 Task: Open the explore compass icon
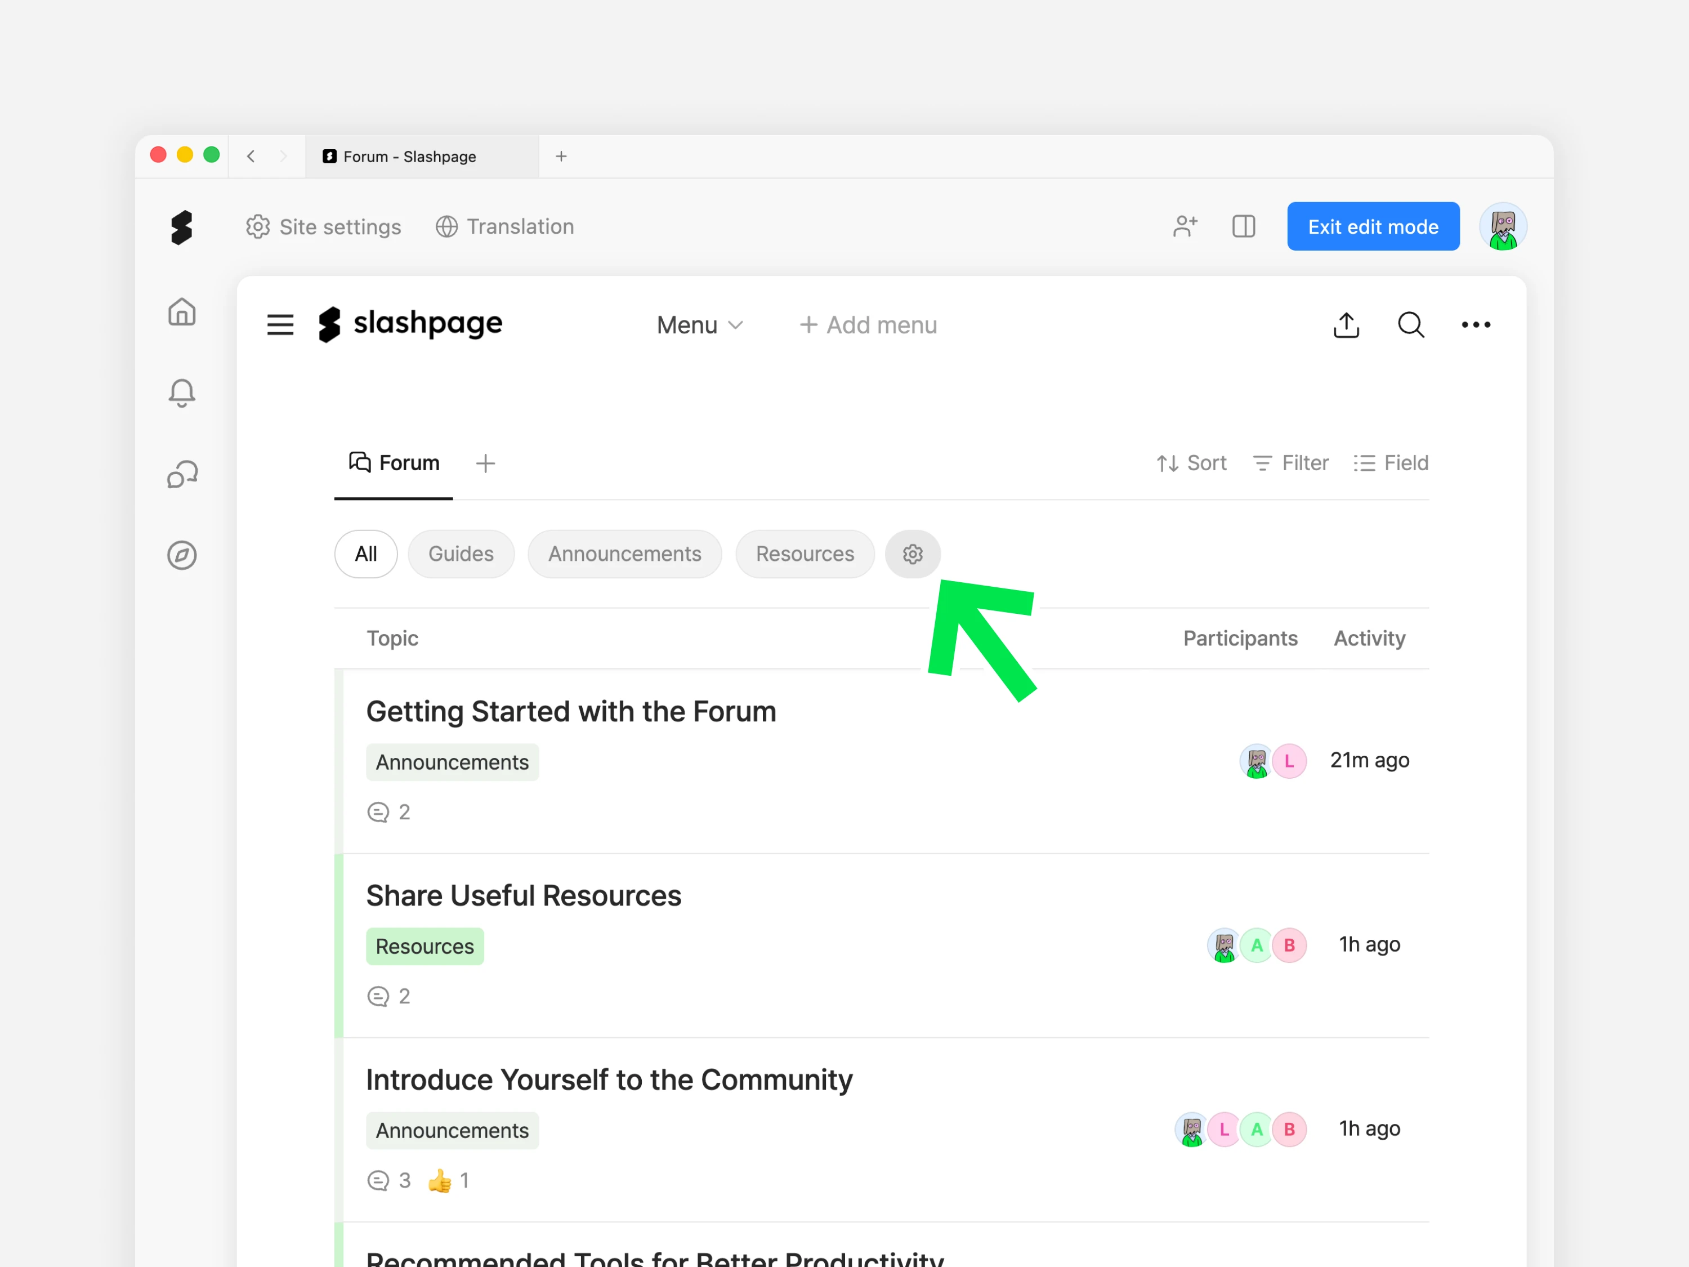click(x=182, y=555)
